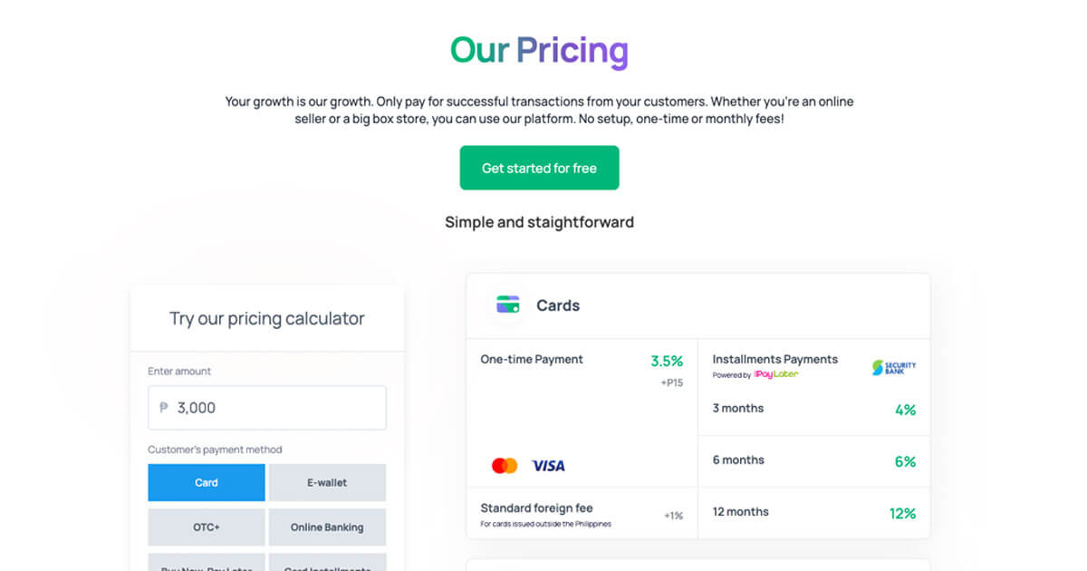The image size is (1087, 571).
Task: Click the amount input showing 3,000
Action: click(x=266, y=408)
